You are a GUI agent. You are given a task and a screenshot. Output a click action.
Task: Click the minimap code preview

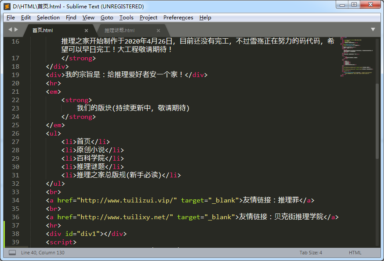coord(356,59)
